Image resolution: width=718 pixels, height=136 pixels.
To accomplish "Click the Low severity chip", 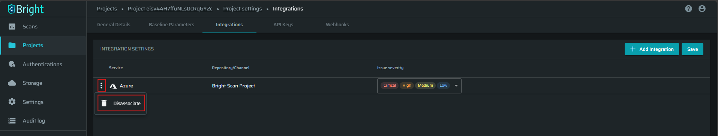I will coord(443,86).
